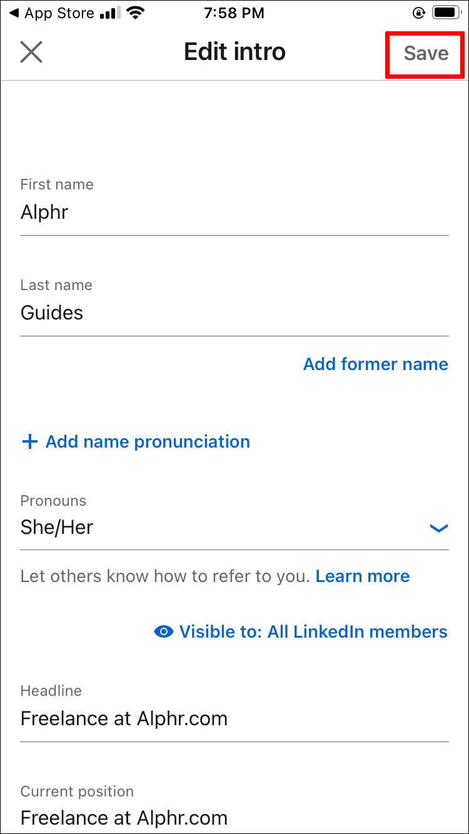Change Visible to: All LinkedIn members

coord(313,632)
